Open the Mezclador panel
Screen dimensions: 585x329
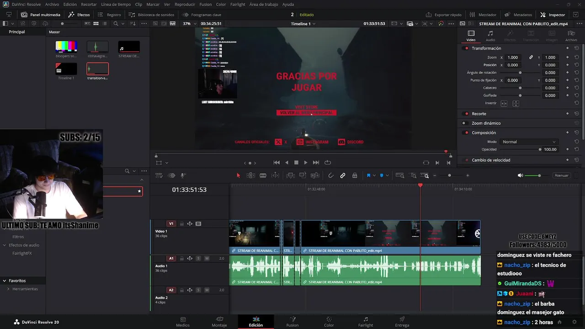coord(483,15)
